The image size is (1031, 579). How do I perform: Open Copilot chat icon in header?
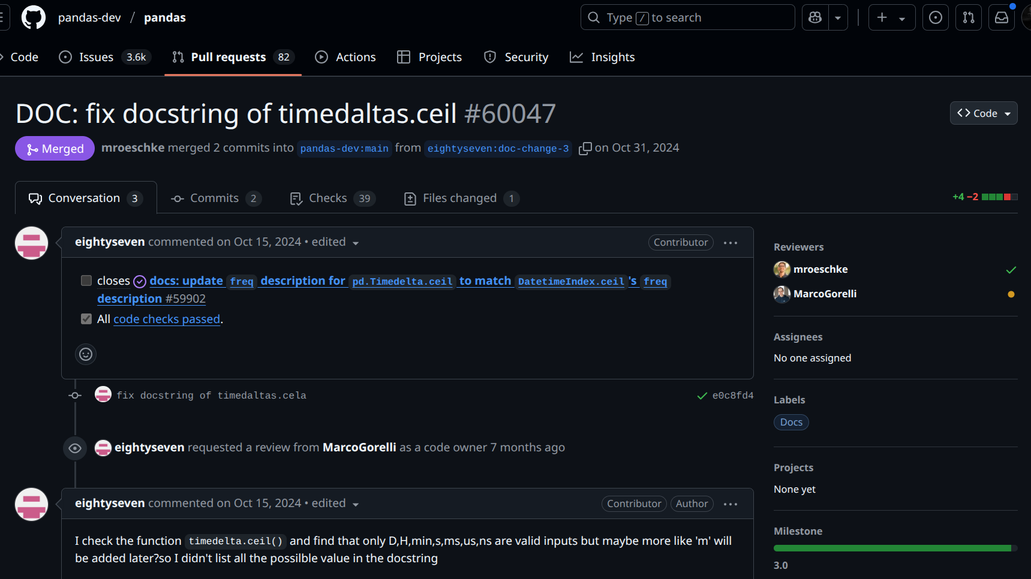coord(815,17)
